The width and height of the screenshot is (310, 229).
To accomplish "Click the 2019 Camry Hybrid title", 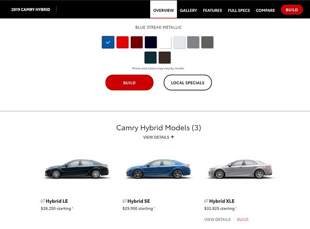I will [31, 9].
